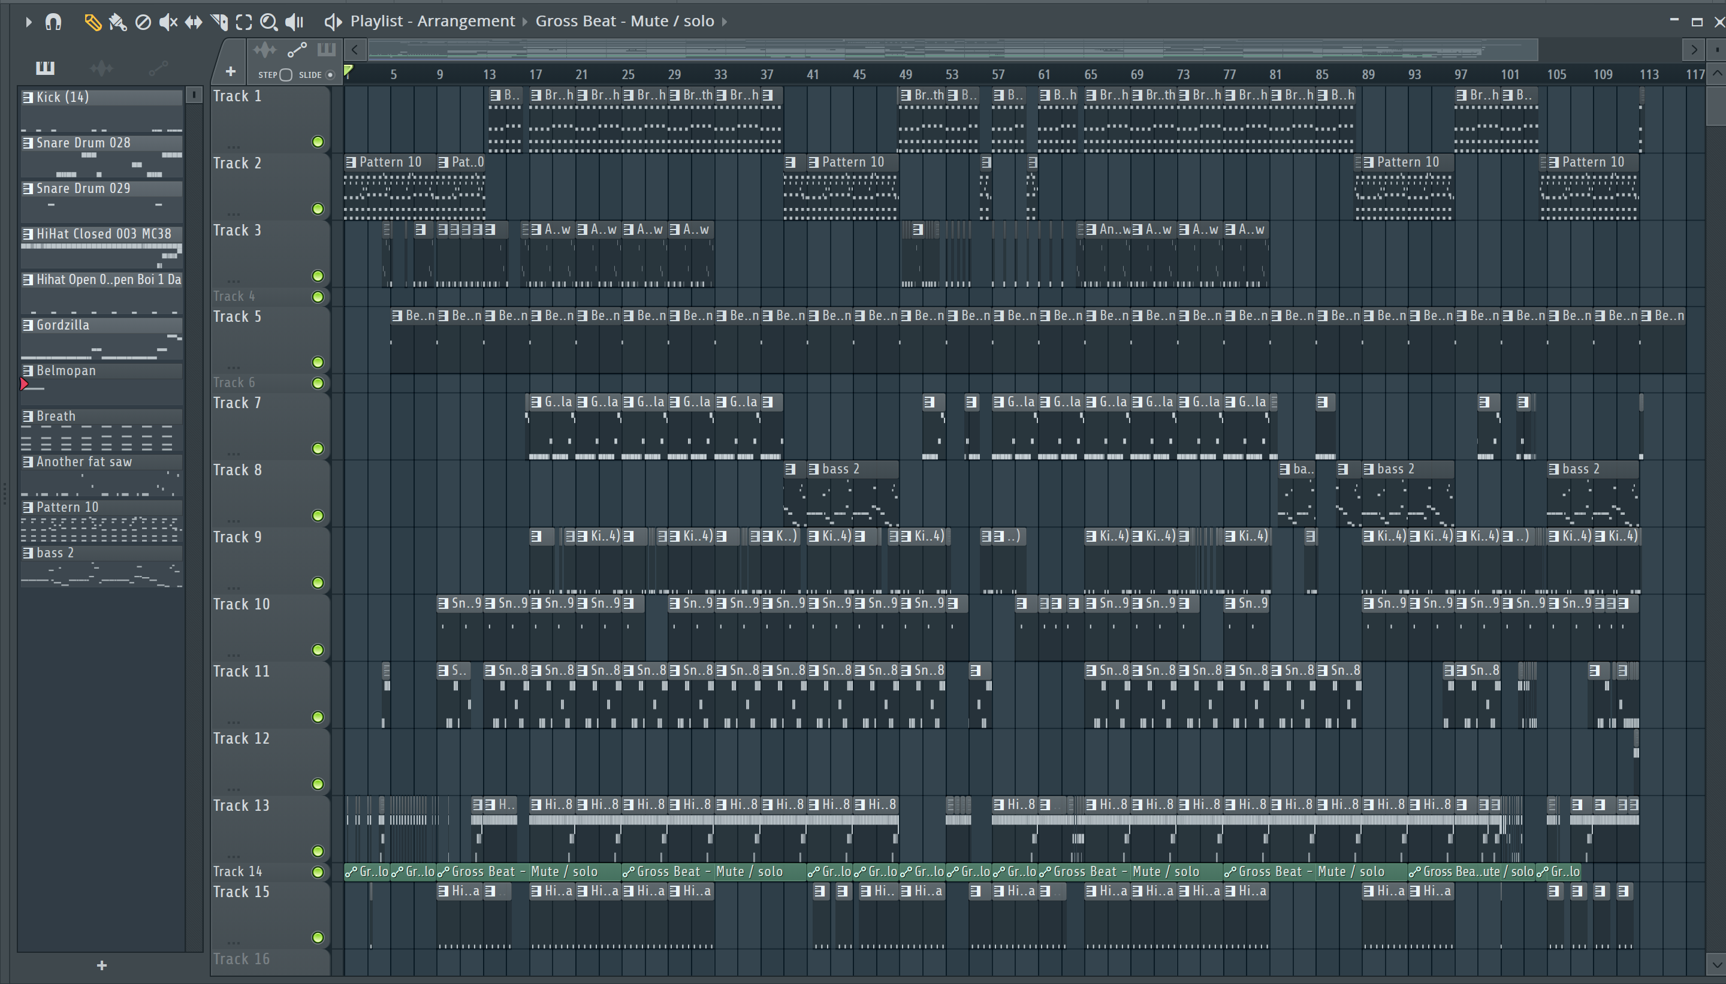Screen dimensions: 1726x984
Task: Open the Breath pattern icon menu
Action: point(28,416)
